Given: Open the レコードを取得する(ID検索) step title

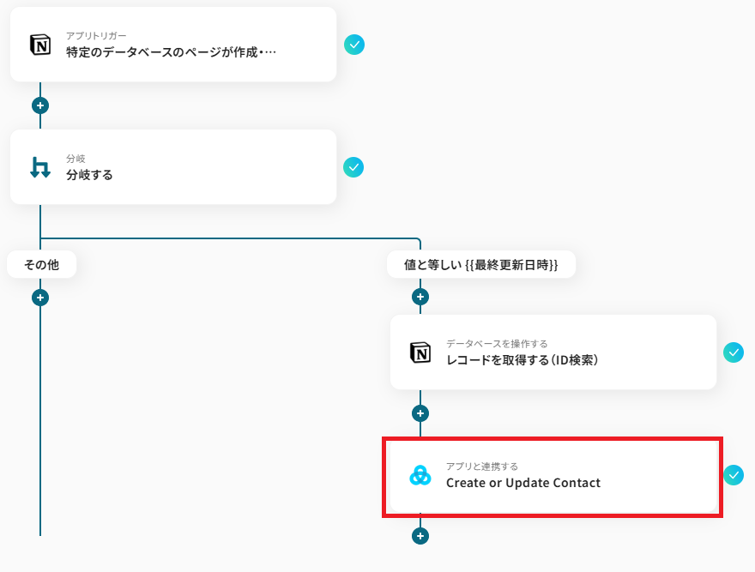Looking at the screenshot, I should click(522, 360).
